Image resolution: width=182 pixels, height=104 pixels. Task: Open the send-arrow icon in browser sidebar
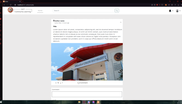pos(1,25)
